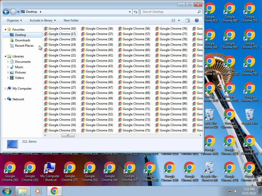This screenshot has width=262, height=196.
Task: Click the Desktop breadcrumb arrow in address bar
Action: click(40, 12)
